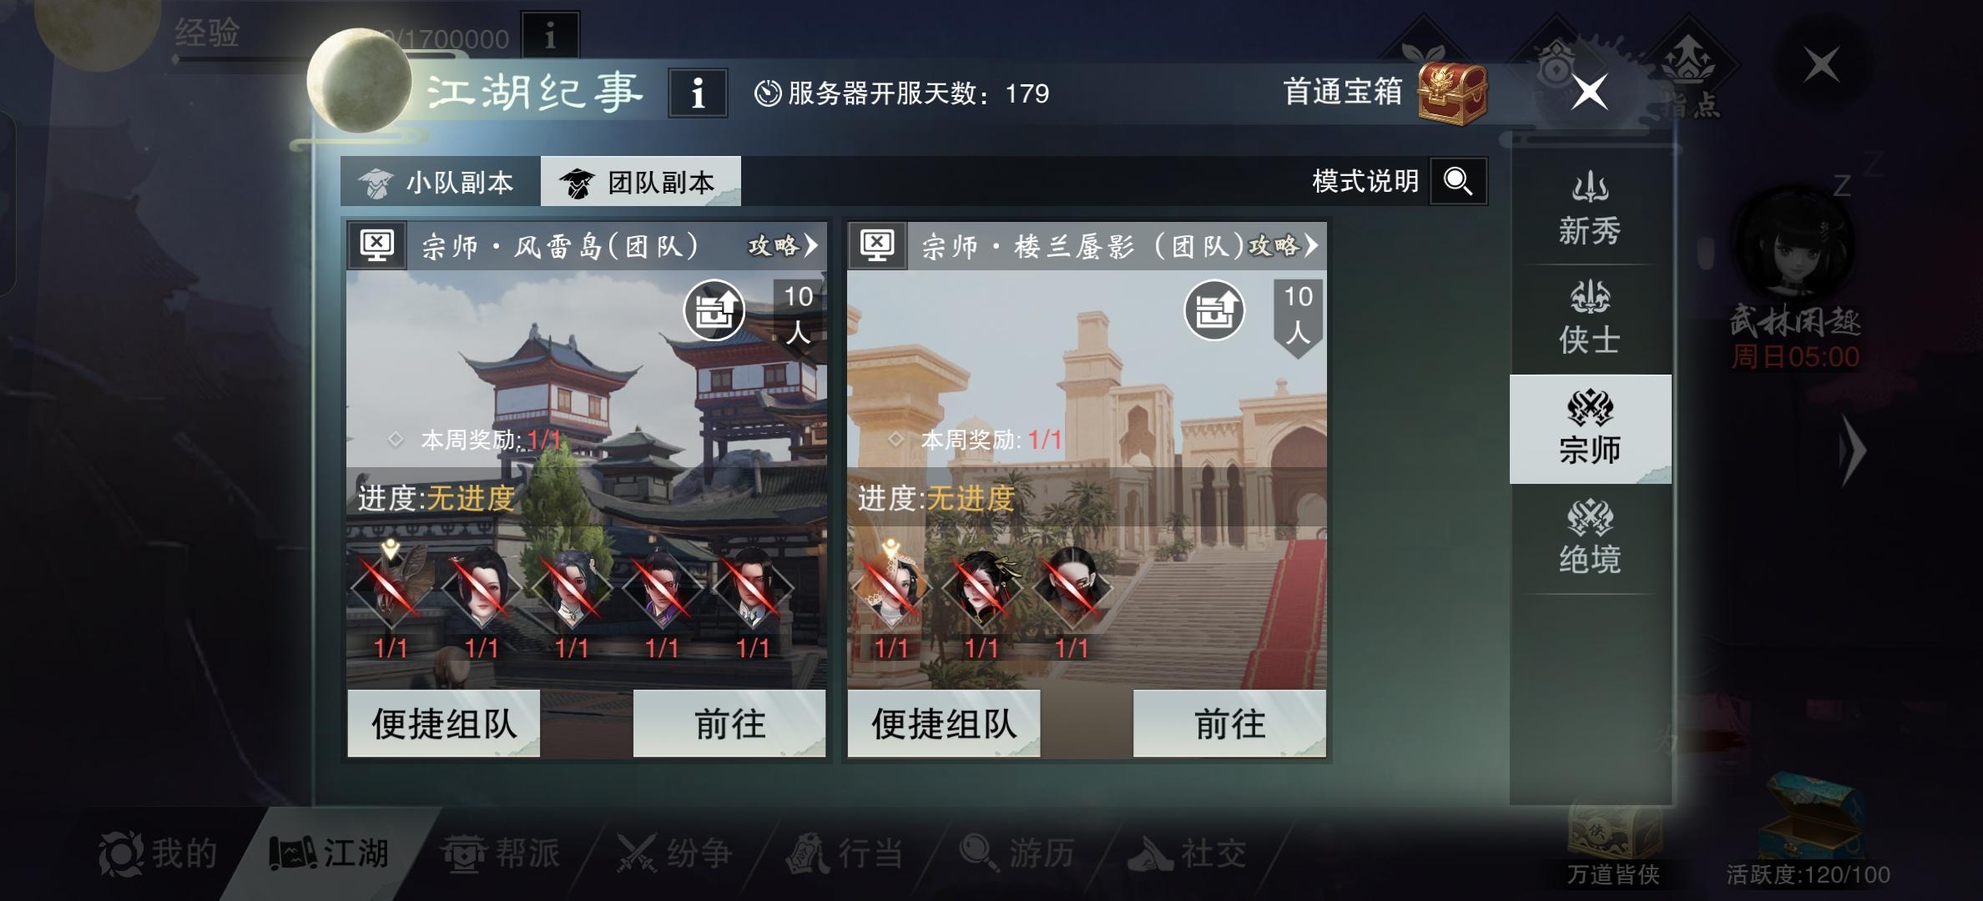This screenshot has width=1983, height=901.
Task: Open the 模式说明 magnifier icon
Action: coord(1458,181)
